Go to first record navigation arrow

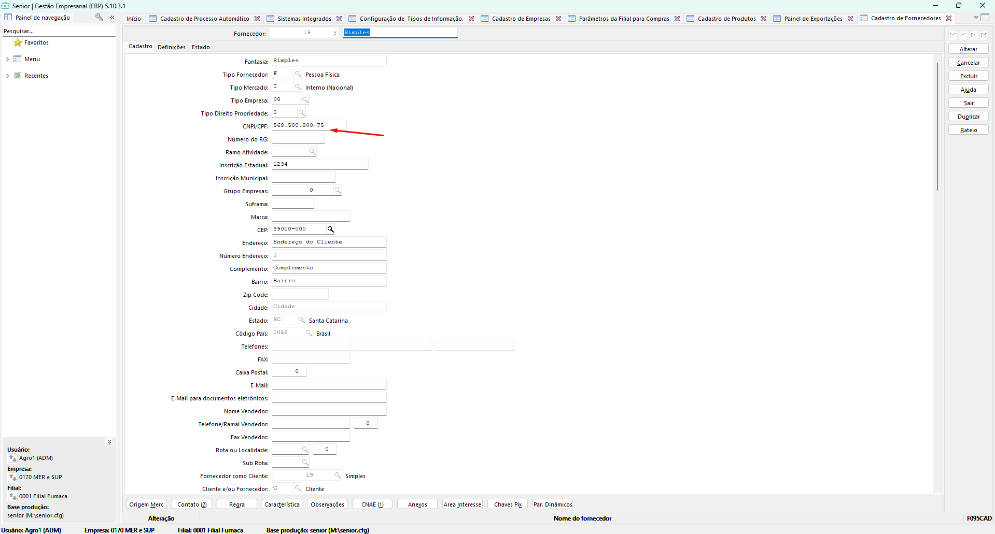(x=953, y=35)
